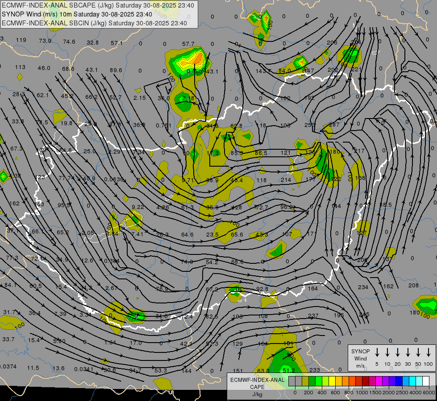Pick the pure blue swatch on CAPE scale
The image size is (437, 401).
[x=399, y=381]
